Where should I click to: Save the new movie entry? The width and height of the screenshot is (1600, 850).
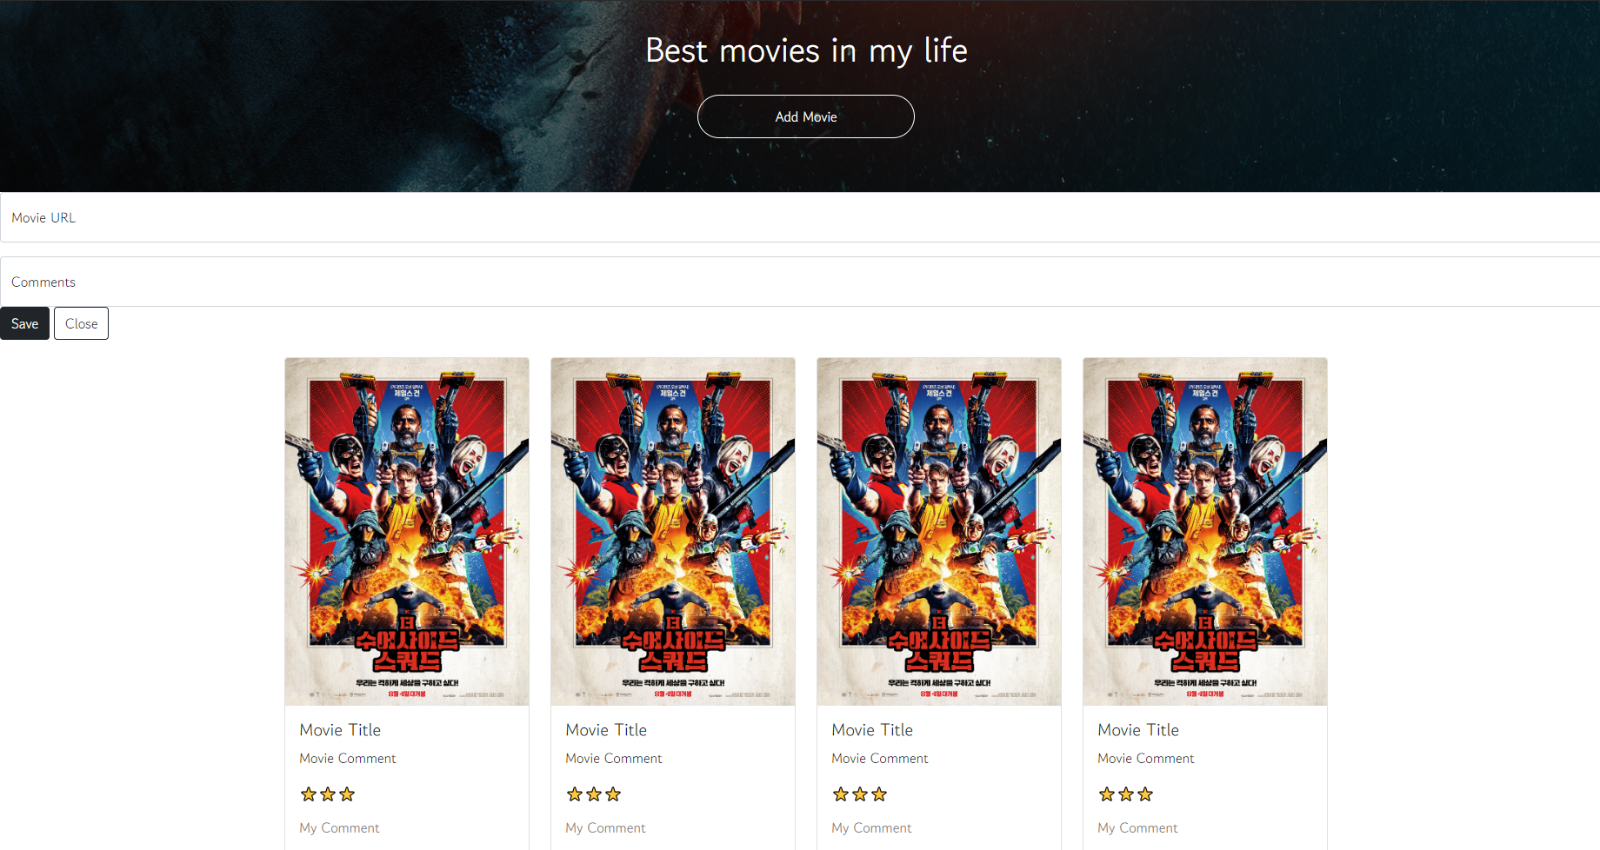pos(24,323)
